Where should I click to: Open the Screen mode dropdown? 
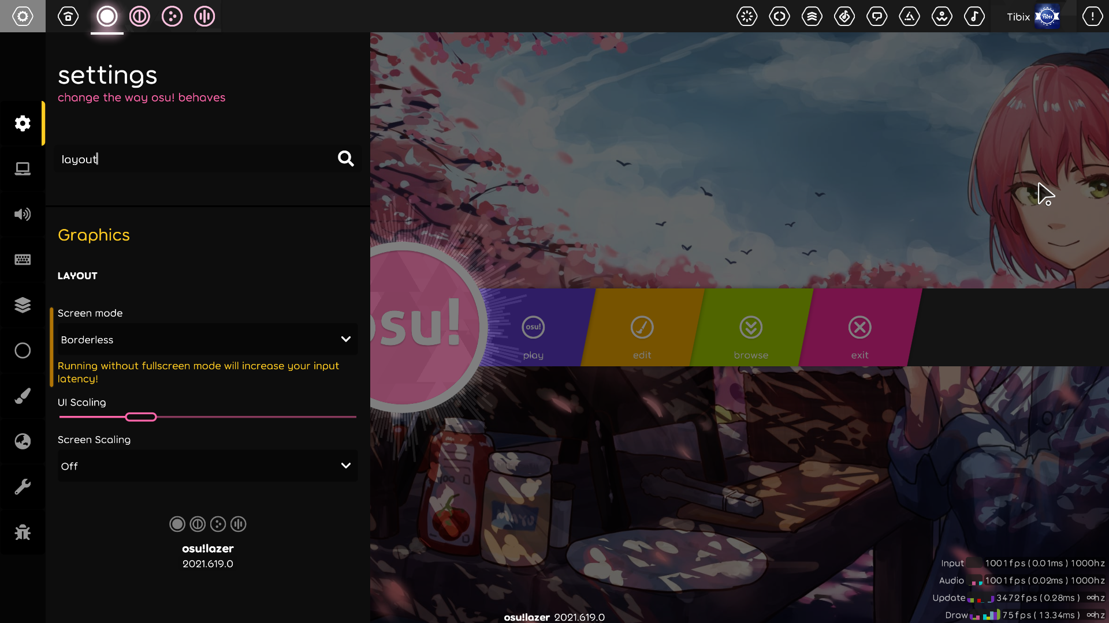pos(206,339)
